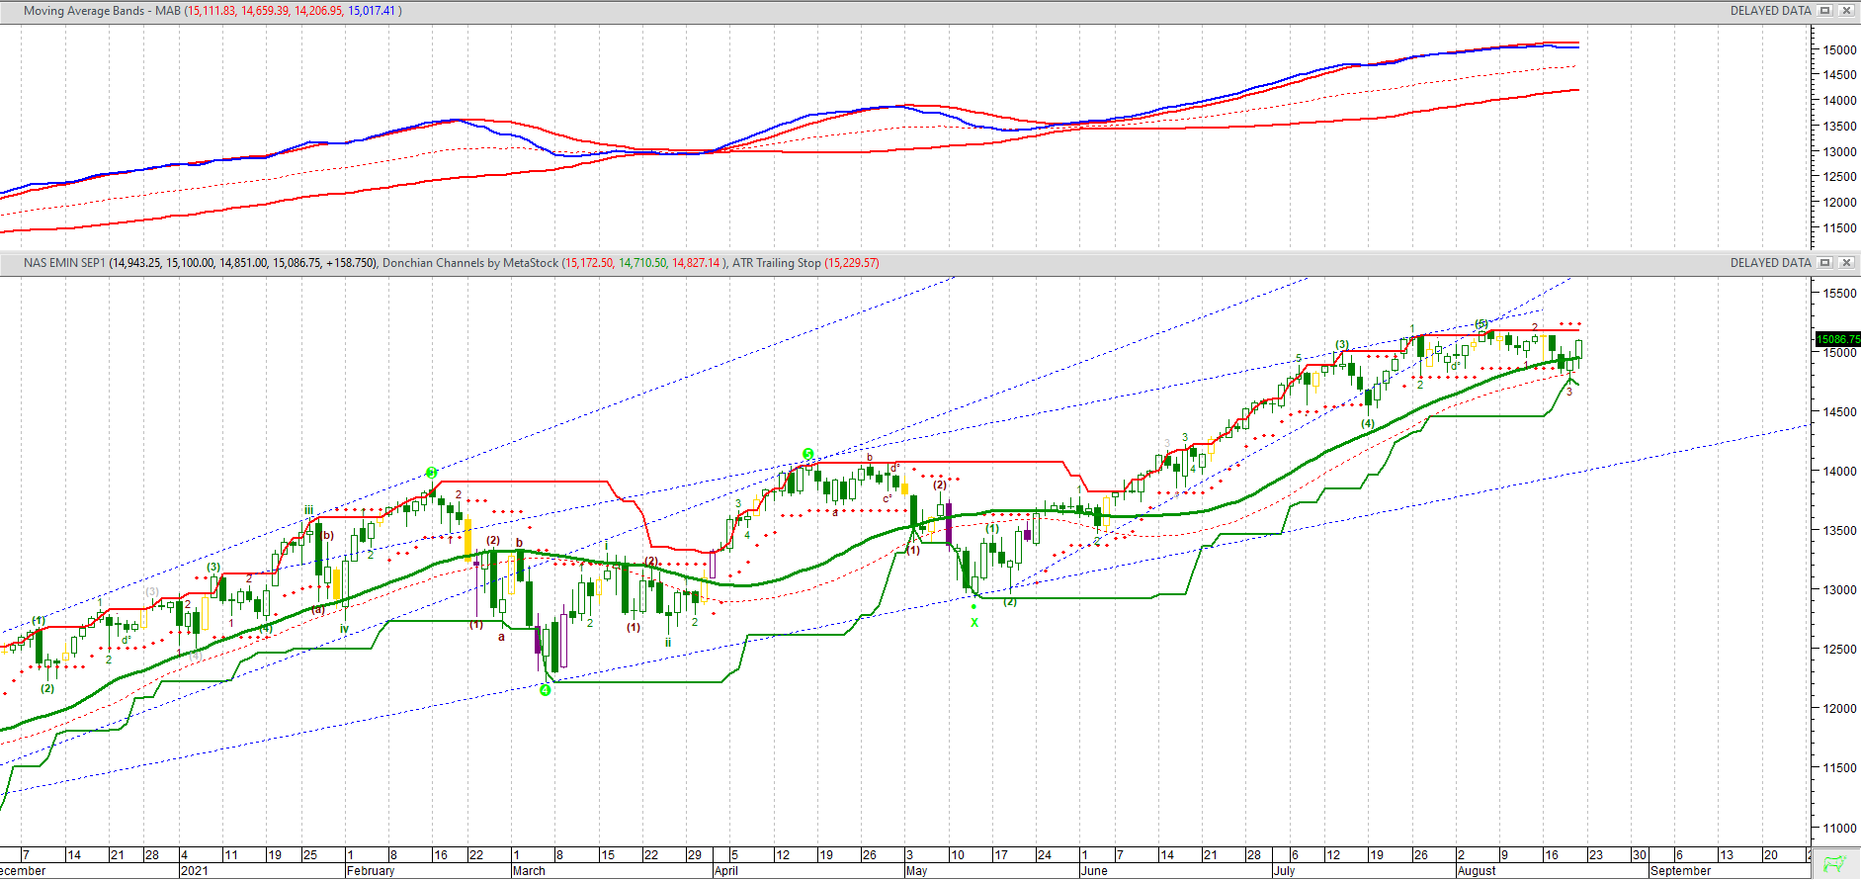This screenshot has height=880, width=1861.
Task: Click the 2021 year label on date axis
Action: (195, 871)
